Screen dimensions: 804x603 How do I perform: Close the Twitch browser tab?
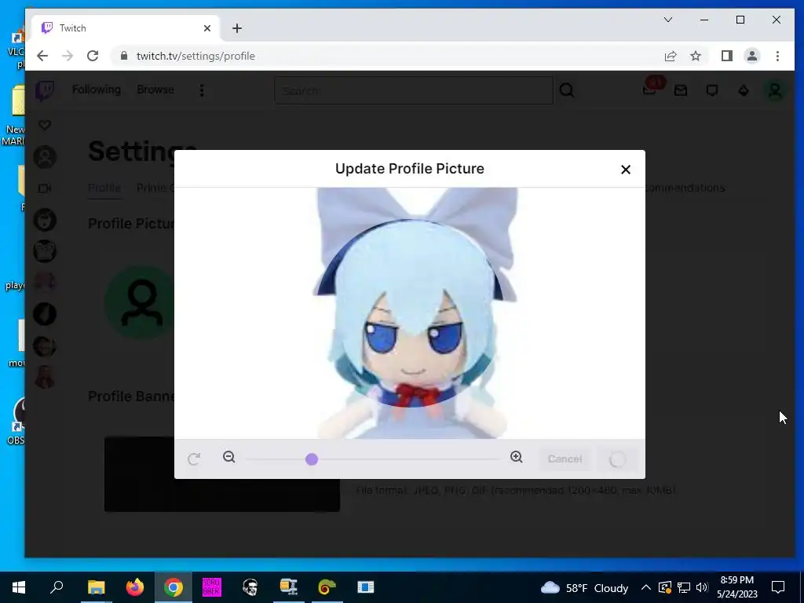click(207, 28)
